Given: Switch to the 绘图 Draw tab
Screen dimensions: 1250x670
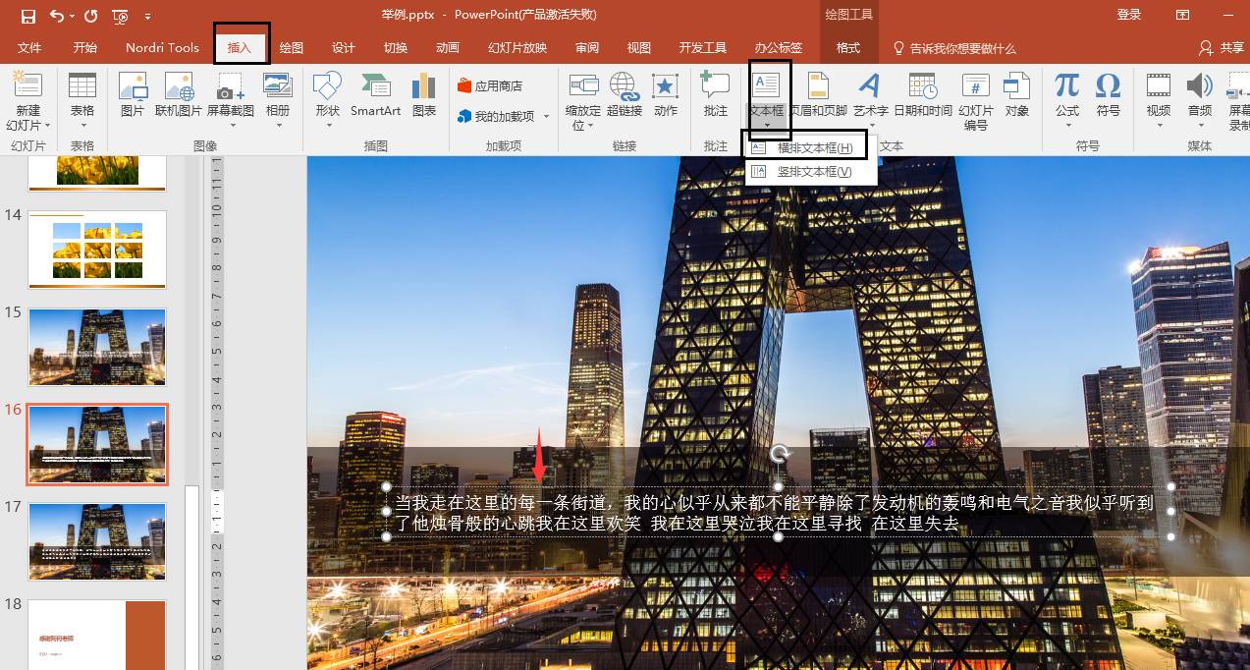Looking at the screenshot, I should (x=292, y=48).
